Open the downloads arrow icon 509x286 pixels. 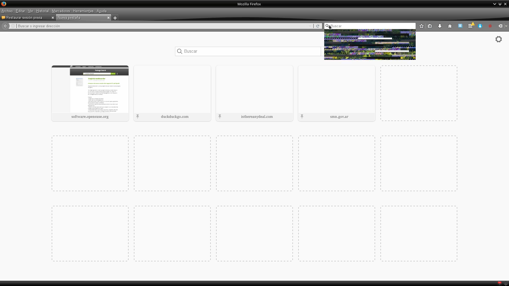440,26
